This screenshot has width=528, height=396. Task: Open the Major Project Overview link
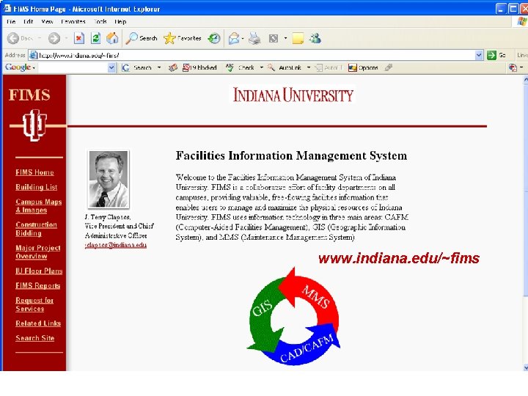coord(38,252)
